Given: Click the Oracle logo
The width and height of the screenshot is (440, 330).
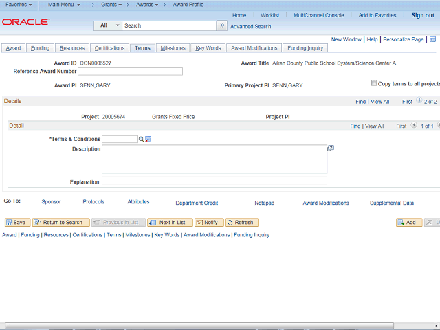Looking at the screenshot, I should [26, 22].
